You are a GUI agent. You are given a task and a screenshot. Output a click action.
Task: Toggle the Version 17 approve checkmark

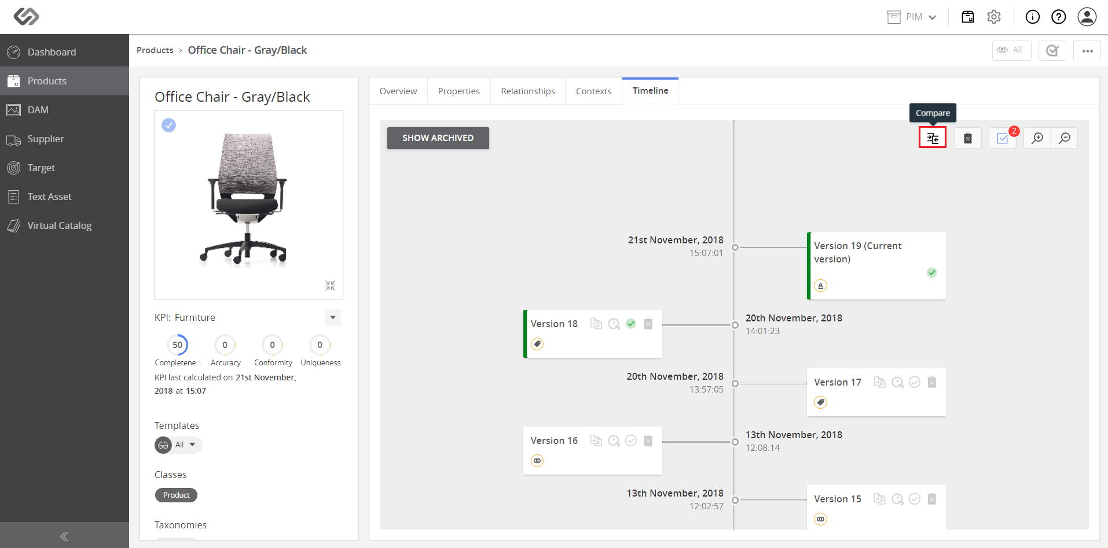click(915, 382)
